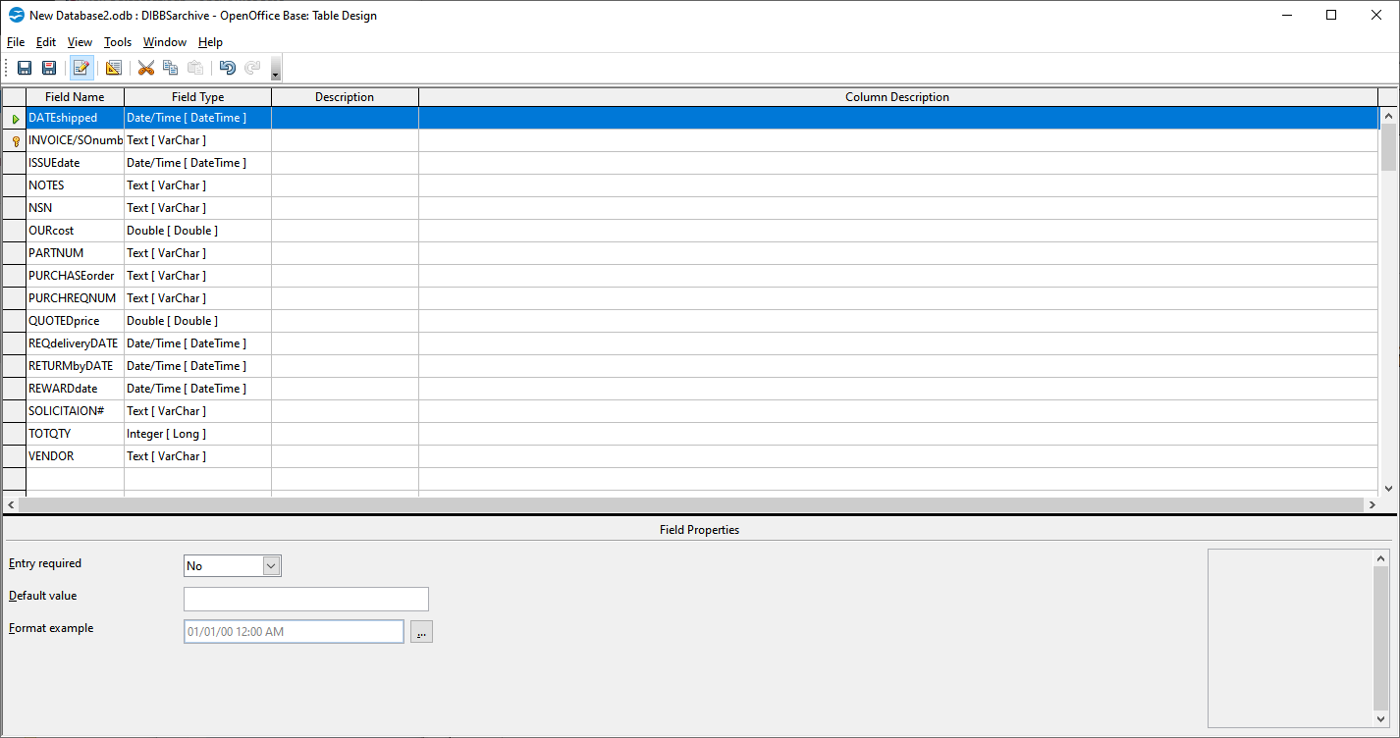The height and width of the screenshot is (738, 1400).
Task: Select the OURcost field name cell
Action: pyautogui.click(x=75, y=231)
